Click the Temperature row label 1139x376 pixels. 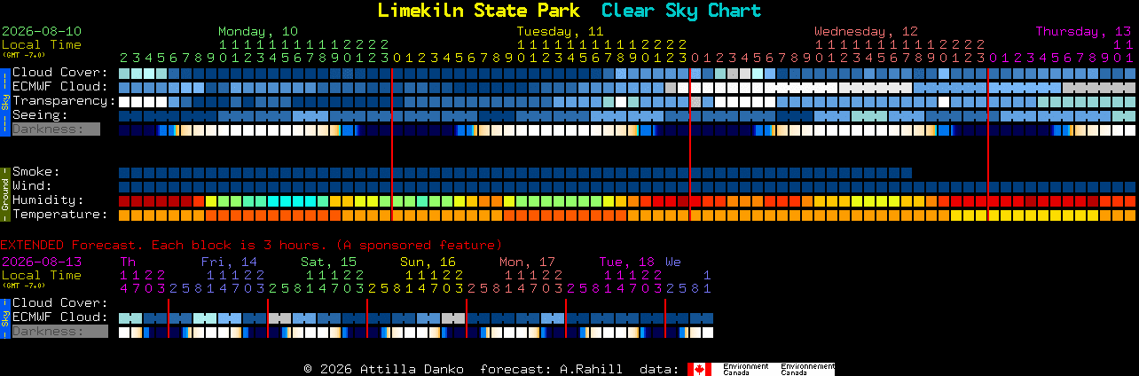tap(60, 215)
